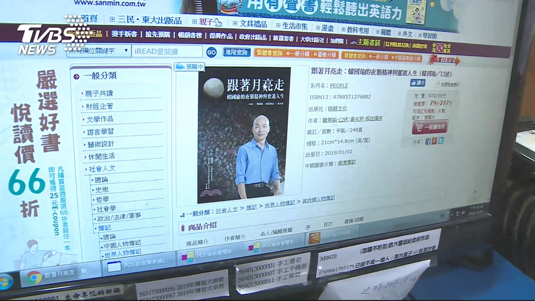Image resolution: width=535 pixels, height=301 pixels.
Task: Select 文學作品 category
Action: point(99,119)
